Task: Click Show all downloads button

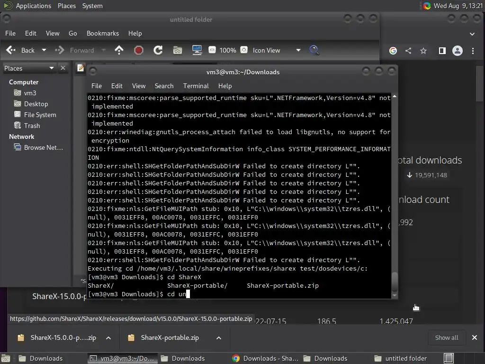Action: click(447, 337)
